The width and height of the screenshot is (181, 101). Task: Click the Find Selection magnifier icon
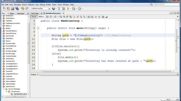tap(61, 17)
